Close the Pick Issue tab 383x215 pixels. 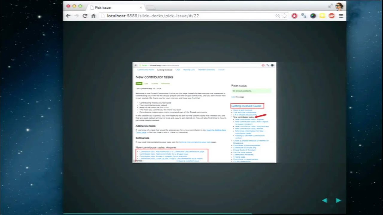pos(141,7)
